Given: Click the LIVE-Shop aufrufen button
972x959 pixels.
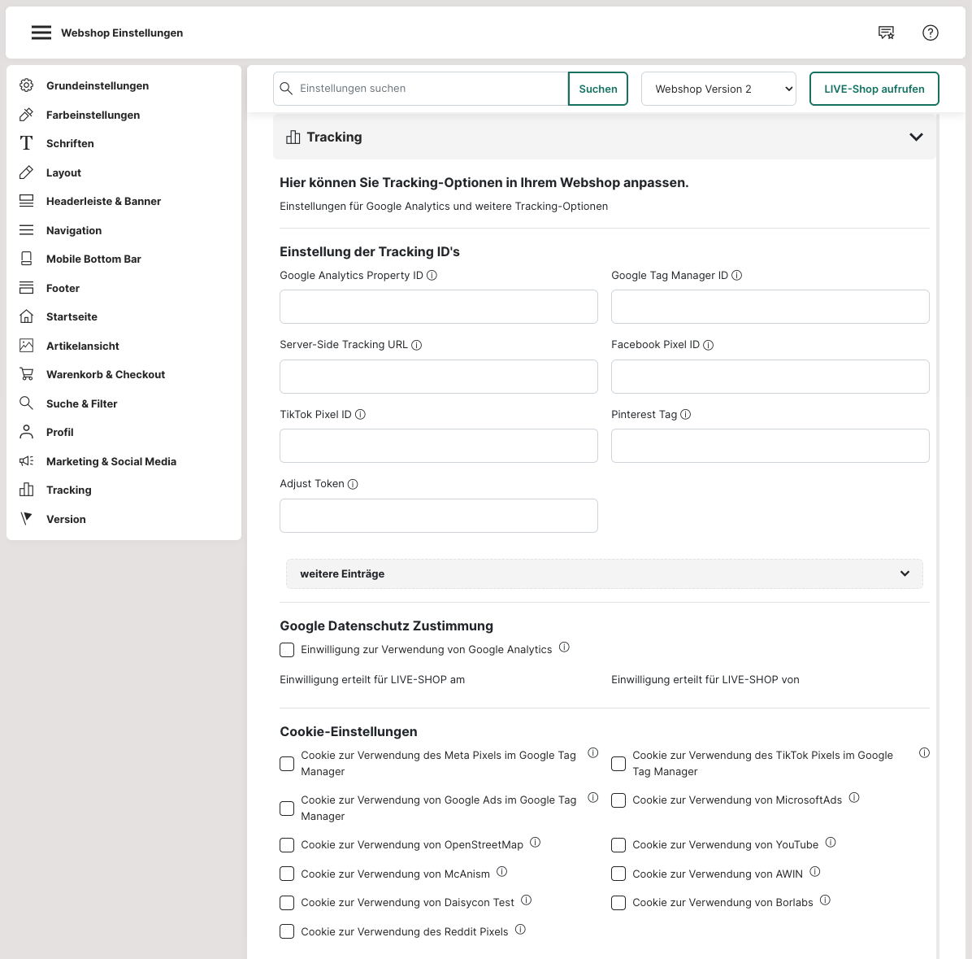Looking at the screenshot, I should [x=874, y=89].
